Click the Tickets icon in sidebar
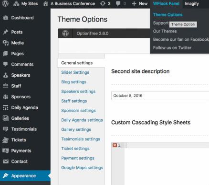209x185 pixels. tap(6, 140)
